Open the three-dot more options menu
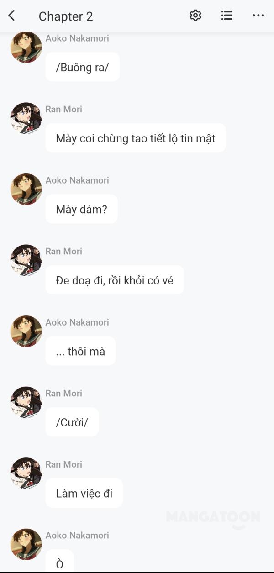 pos(258,16)
